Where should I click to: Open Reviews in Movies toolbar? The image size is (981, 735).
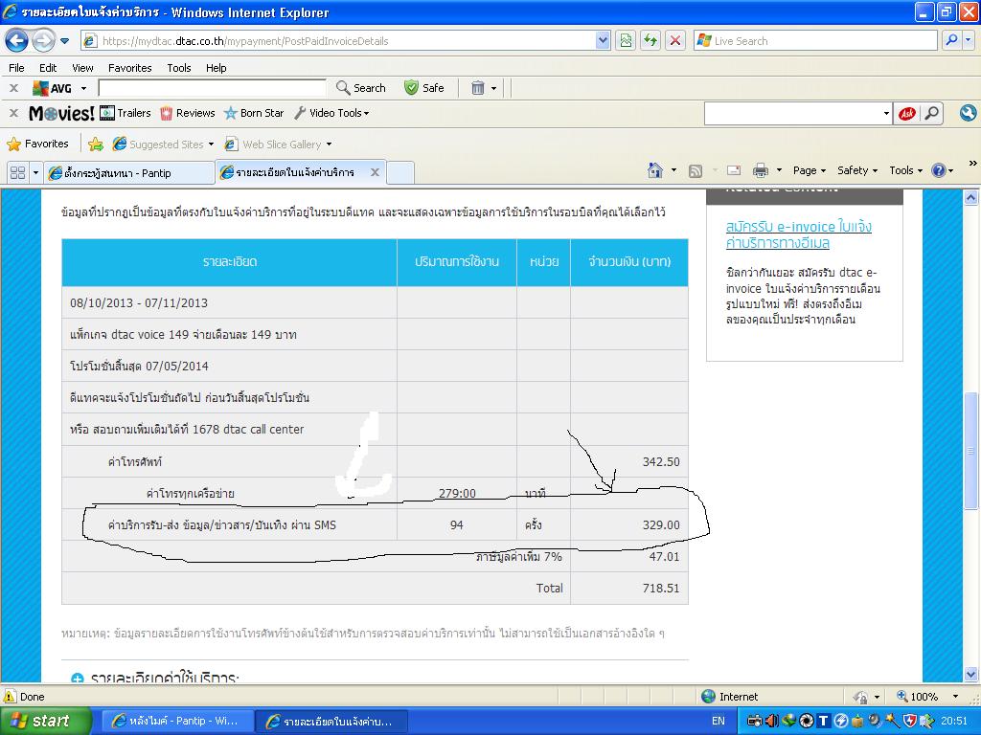(188, 113)
